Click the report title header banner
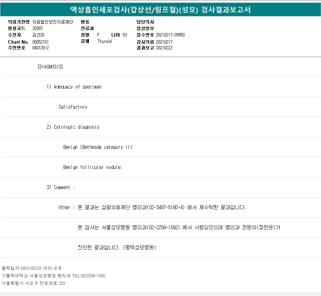The width and height of the screenshot is (321, 296). coord(161,10)
